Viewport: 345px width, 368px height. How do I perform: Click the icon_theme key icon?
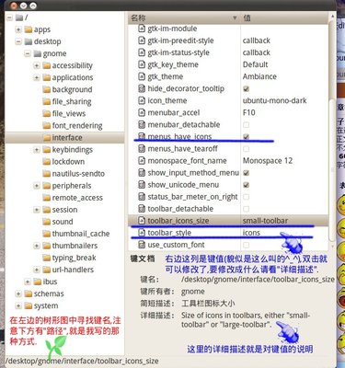[x=142, y=100]
